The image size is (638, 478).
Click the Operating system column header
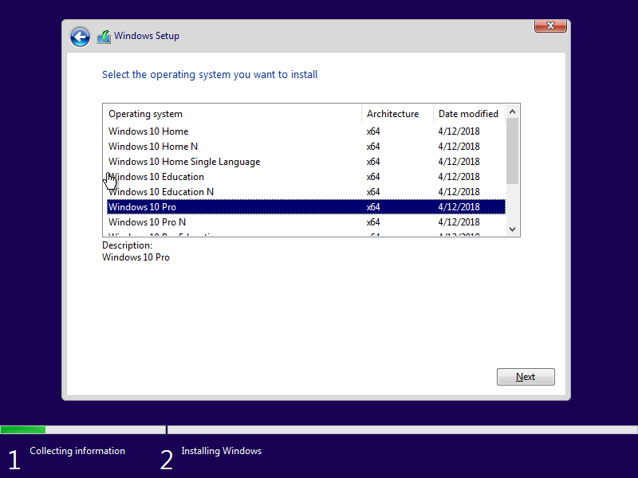tap(232, 114)
